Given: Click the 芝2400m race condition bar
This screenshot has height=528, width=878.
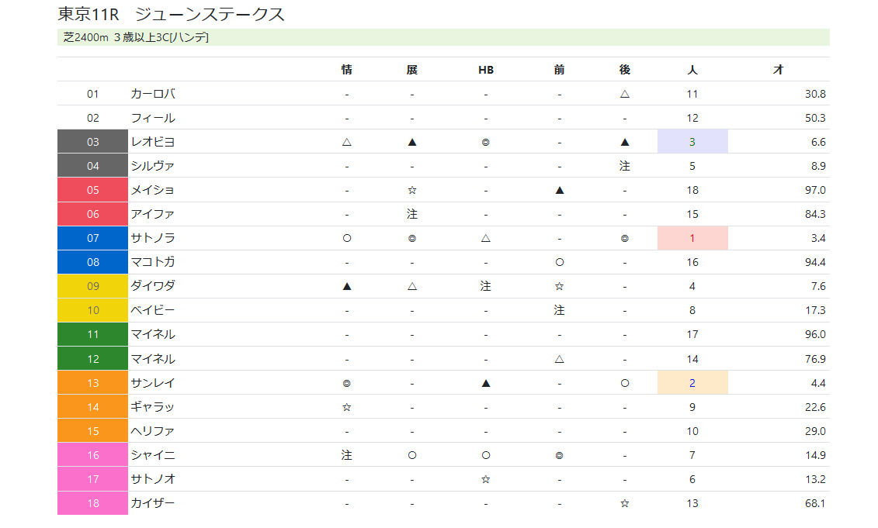Looking at the screenshot, I should point(443,37).
